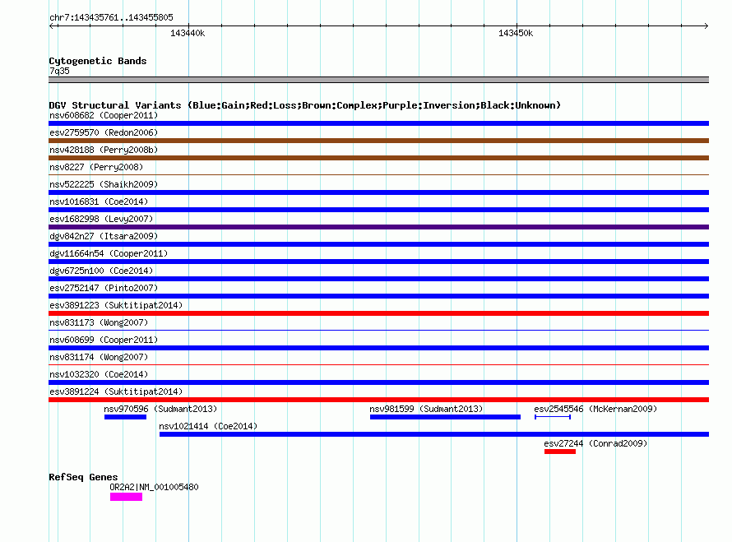
Task: Open the dgv842n27 (Itsara2009) variant bar
Action: pos(378,244)
